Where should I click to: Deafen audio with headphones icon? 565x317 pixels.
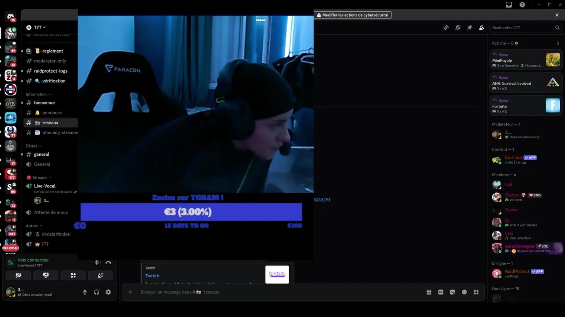tap(96, 292)
